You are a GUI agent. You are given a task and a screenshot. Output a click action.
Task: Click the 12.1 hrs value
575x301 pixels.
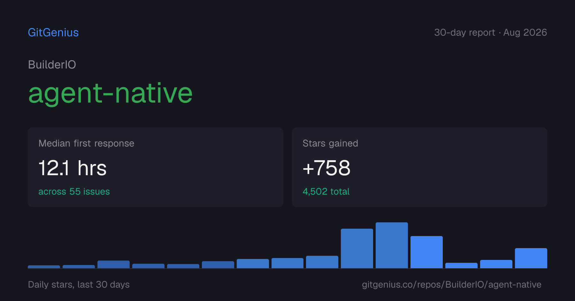pyautogui.click(x=73, y=168)
